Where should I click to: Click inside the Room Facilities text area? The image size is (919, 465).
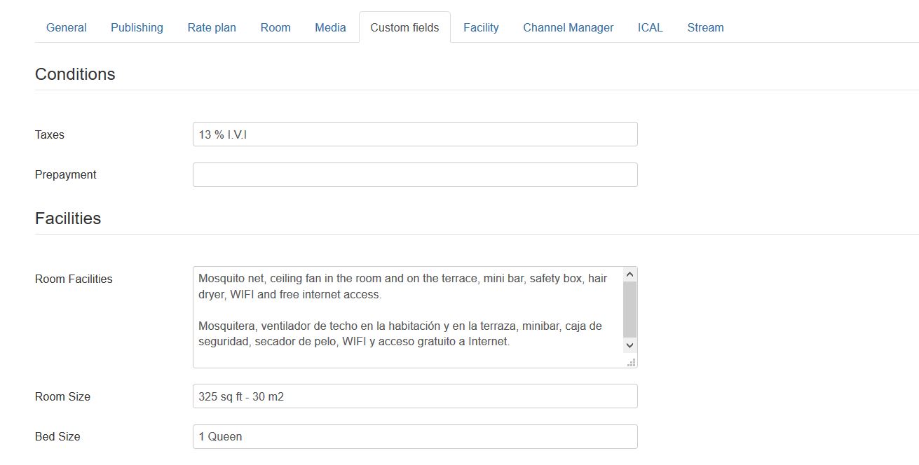point(407,317)
